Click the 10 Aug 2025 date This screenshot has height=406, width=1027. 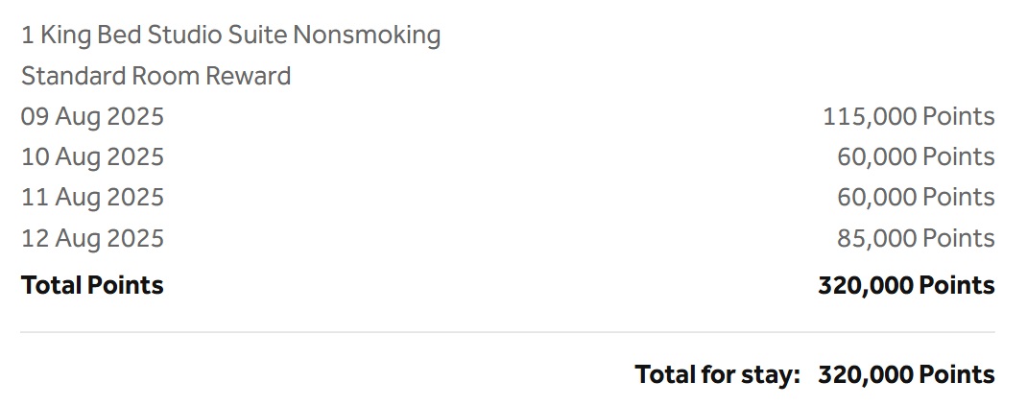click(x=92, y=157)
